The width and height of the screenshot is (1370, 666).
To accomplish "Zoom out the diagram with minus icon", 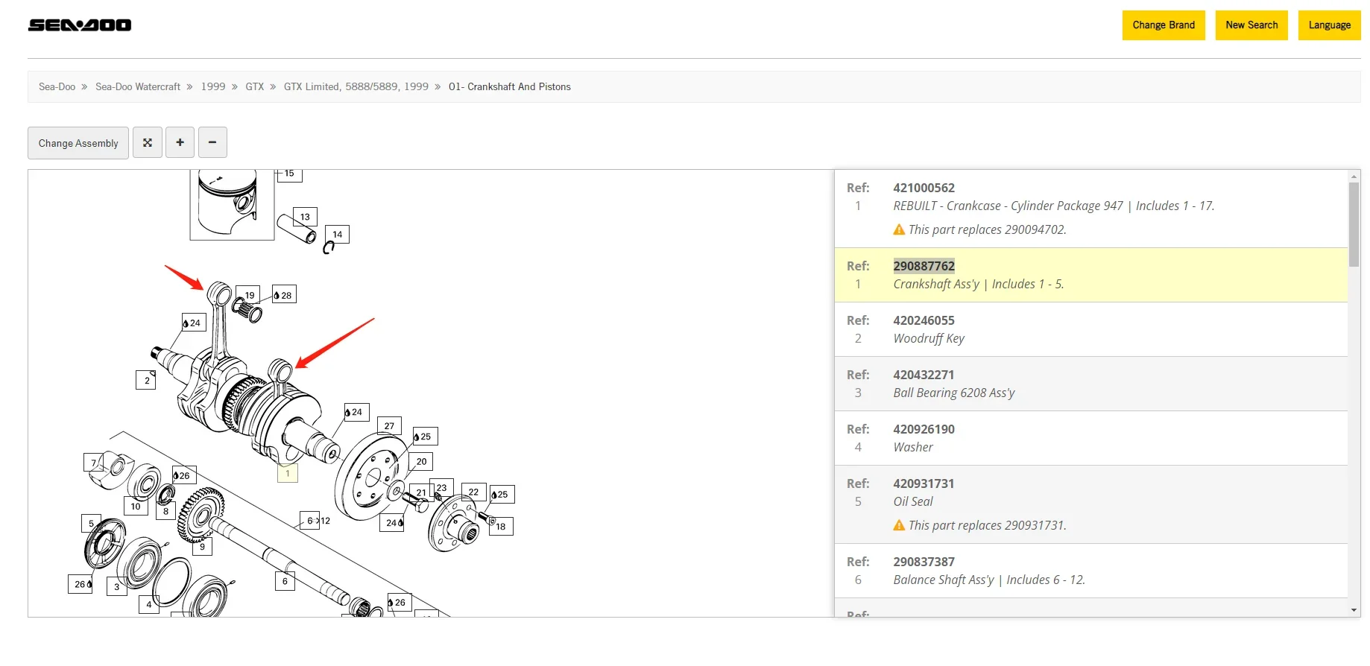I will coord(212,142).
